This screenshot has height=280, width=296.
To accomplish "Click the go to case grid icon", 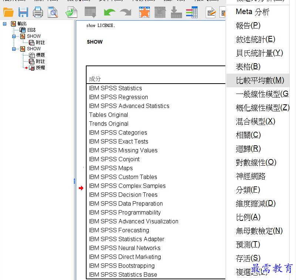I will (160, 12).
